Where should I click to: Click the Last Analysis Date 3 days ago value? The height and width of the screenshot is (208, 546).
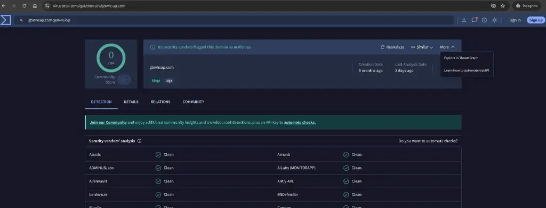pos(404,70)
